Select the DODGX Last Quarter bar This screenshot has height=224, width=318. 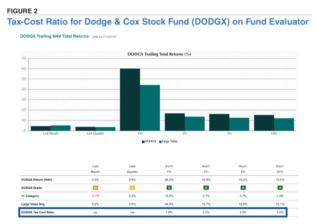(x=85, y=129)
